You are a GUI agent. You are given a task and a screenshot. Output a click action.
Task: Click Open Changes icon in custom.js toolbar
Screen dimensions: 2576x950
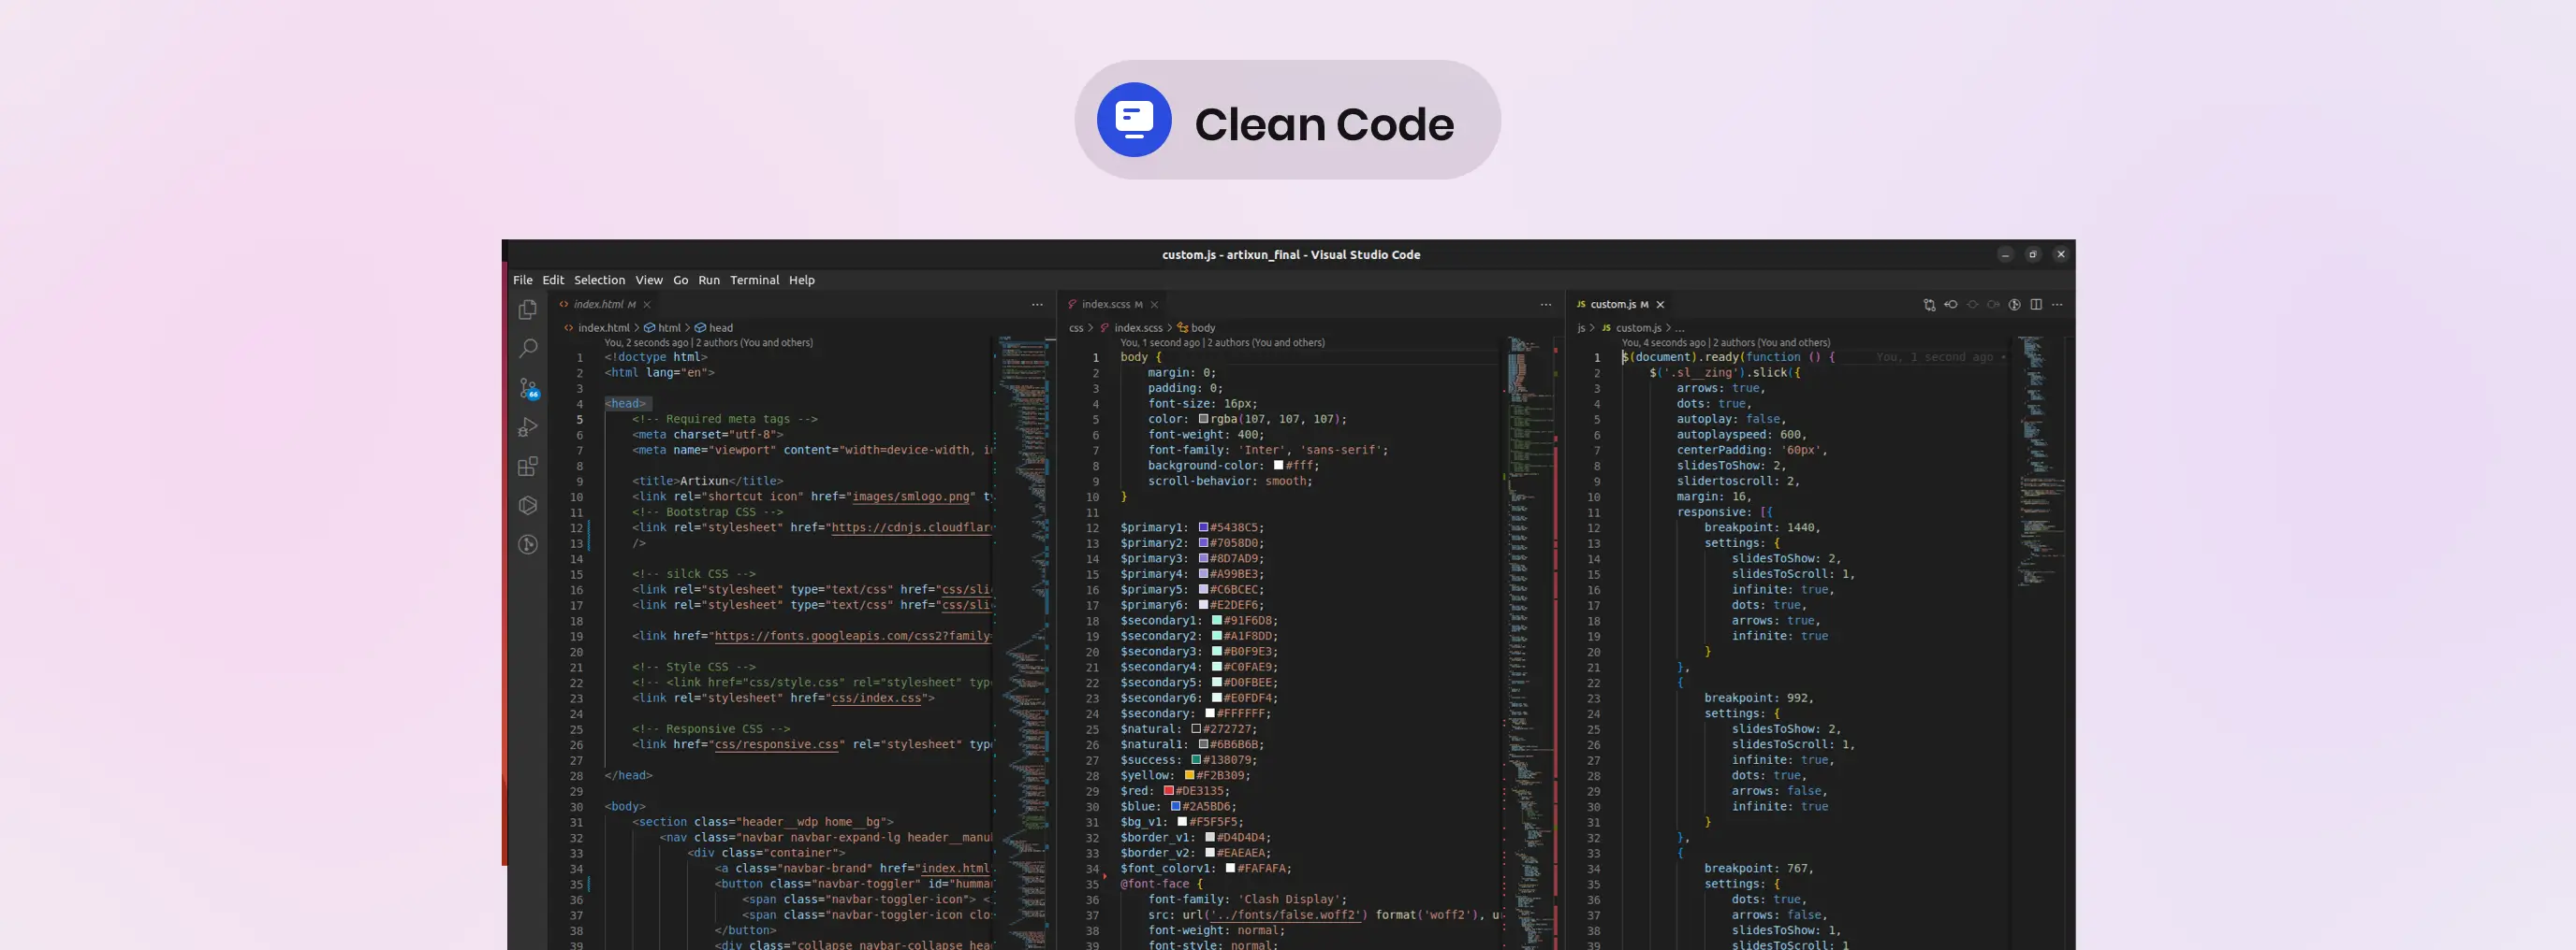[1929, 305]
